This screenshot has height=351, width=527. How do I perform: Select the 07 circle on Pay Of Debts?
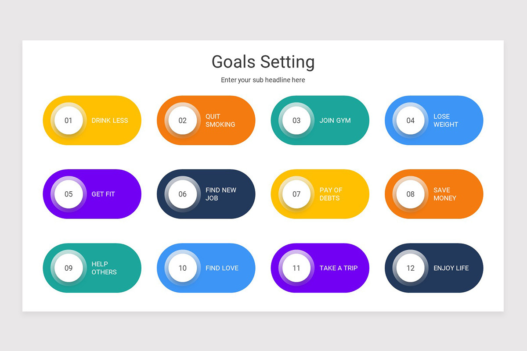296,194
